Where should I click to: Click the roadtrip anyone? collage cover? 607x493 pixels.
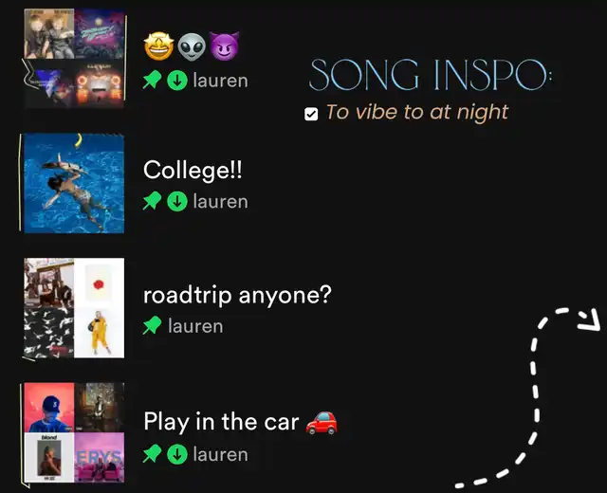(74, 308)
